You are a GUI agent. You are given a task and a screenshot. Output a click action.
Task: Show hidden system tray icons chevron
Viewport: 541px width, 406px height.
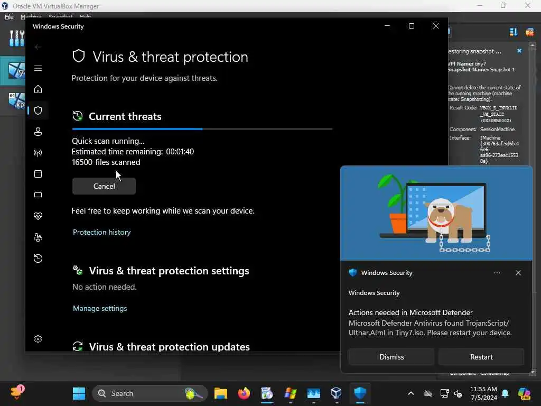[411, 393]
